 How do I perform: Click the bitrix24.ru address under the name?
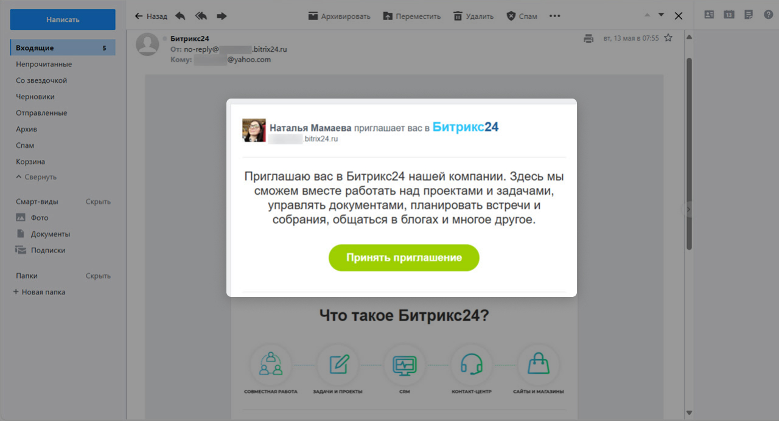coord(303,139)
